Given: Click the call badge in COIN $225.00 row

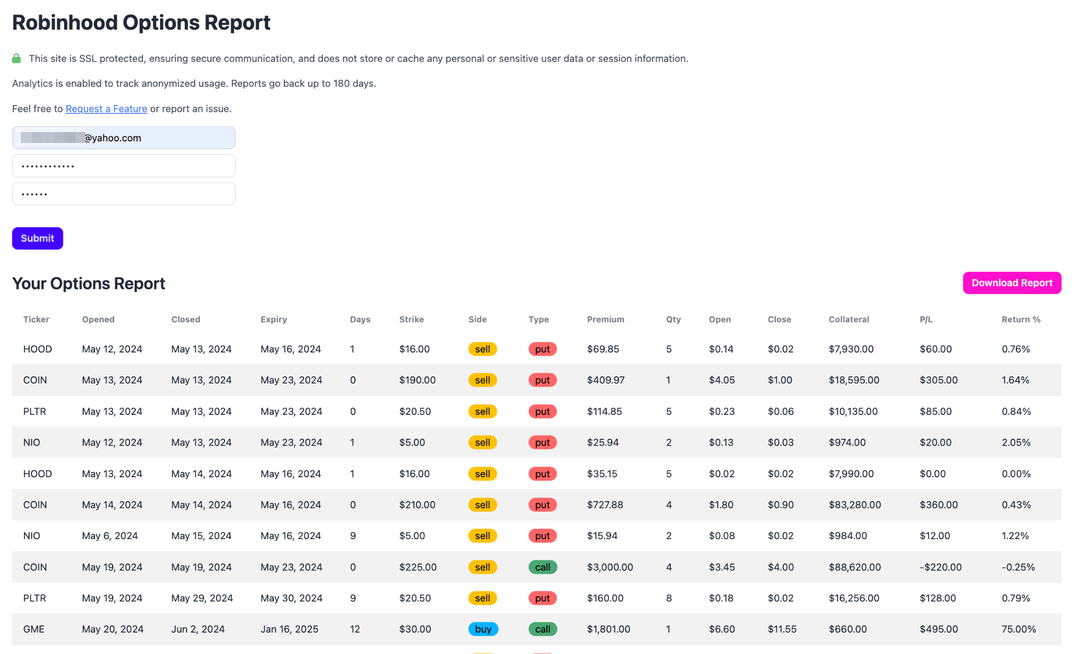Looking at the screenshot, I should tap(543, 567).
